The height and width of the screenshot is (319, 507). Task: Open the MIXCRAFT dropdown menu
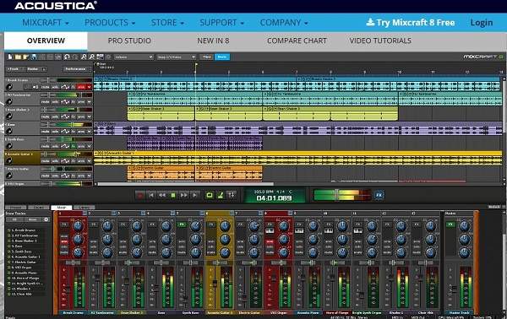click(x=46, y=23)
